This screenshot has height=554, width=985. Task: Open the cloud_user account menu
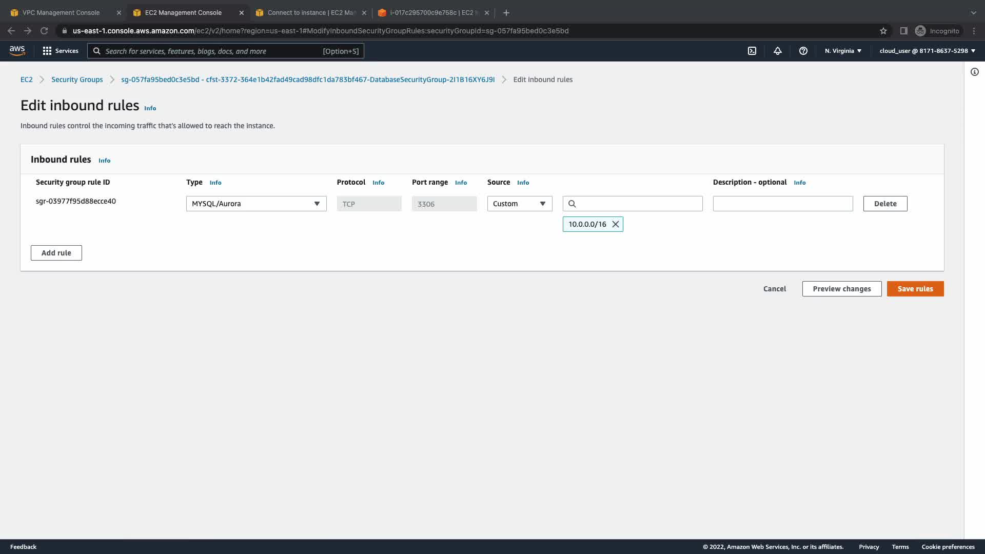927,51
